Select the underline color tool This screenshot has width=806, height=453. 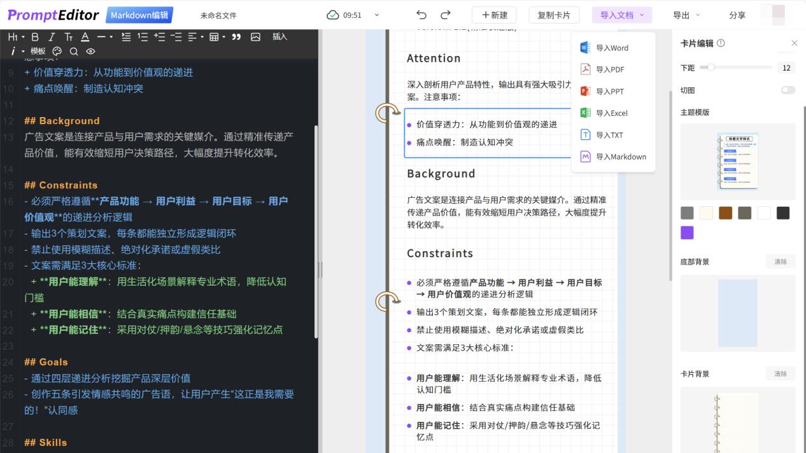click(85, 37)
